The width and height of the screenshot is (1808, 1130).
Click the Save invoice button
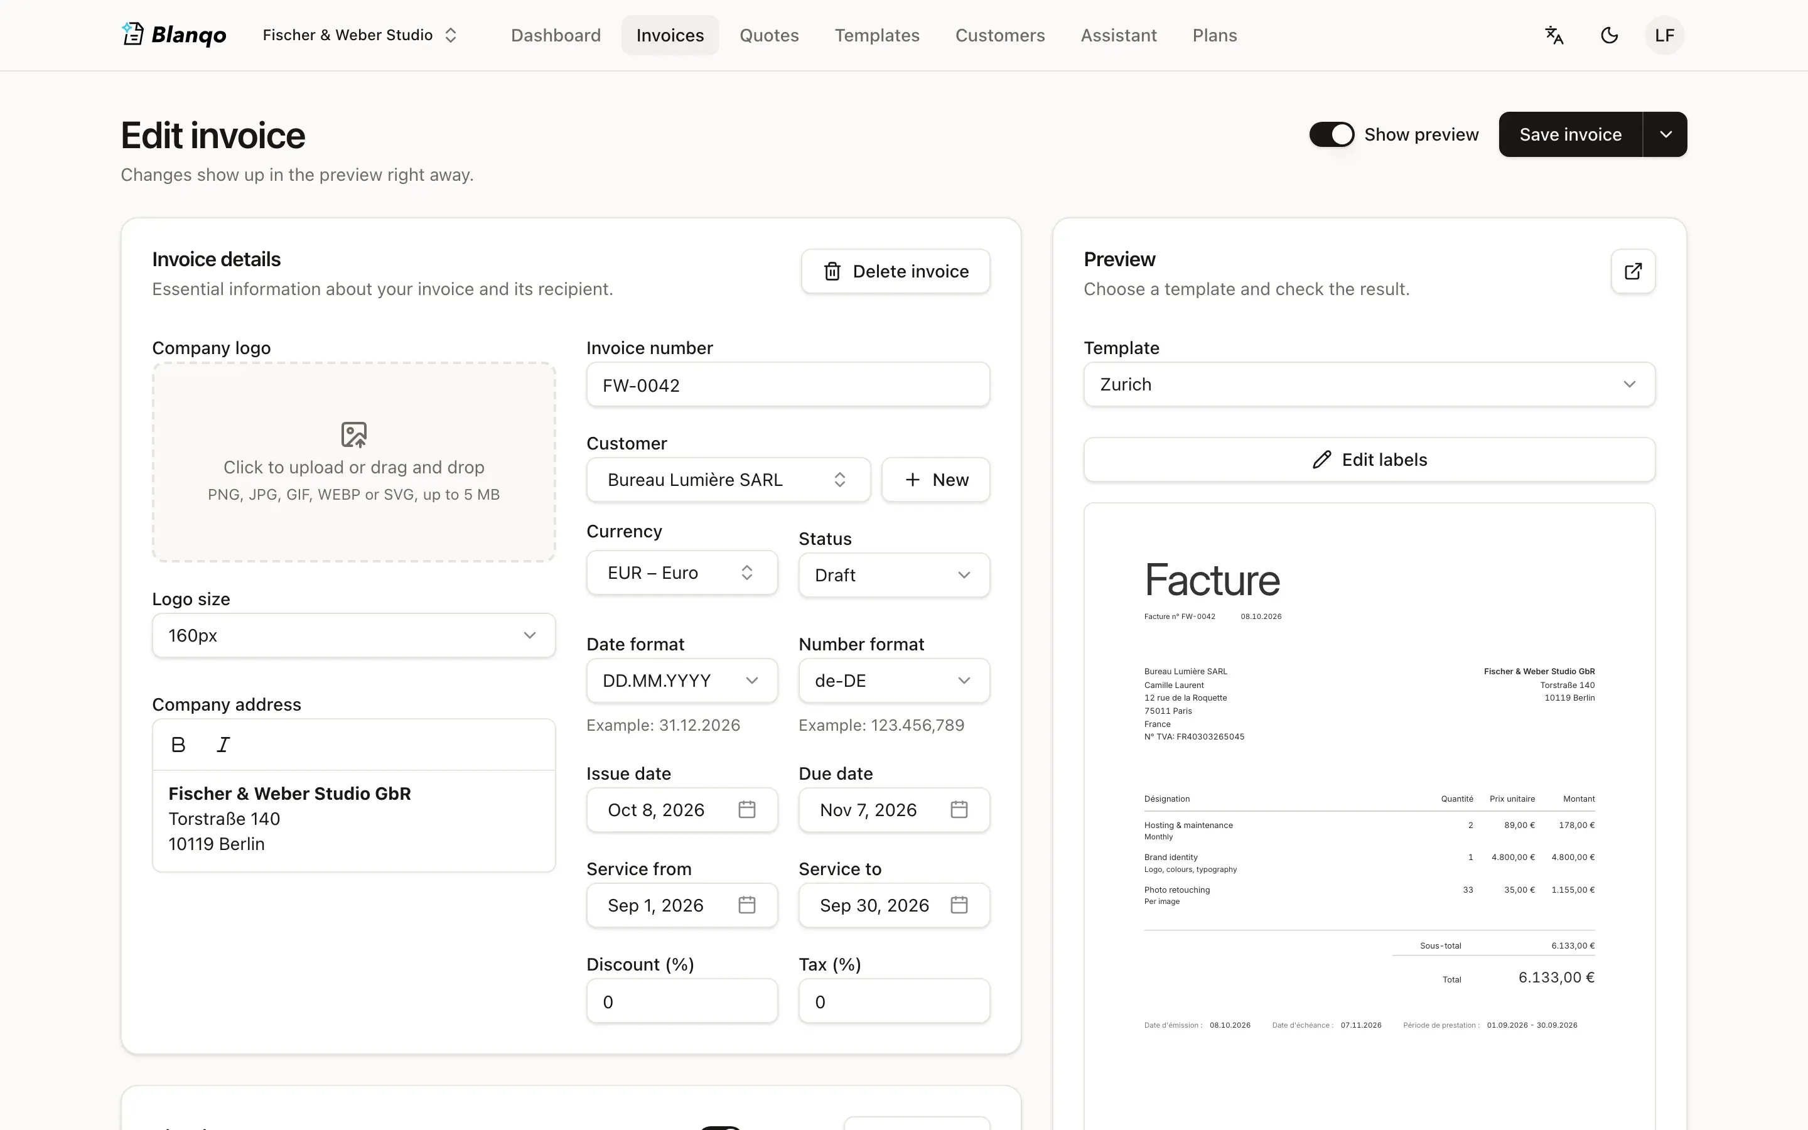(1571, 134)
